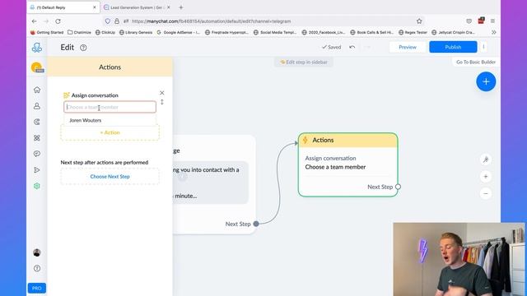Open the Pocket icon in browser toolbar
Image resolution: width=527 pixels, height=296 pixels.
click(x=469, y=21)
